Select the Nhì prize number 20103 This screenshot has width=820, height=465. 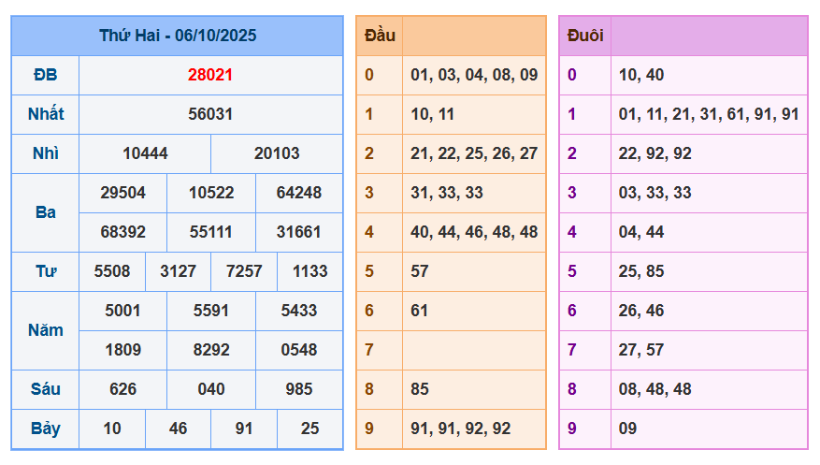(277, 153)
